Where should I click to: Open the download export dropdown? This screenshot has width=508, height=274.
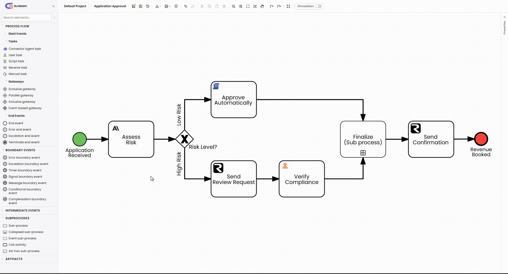coord(158,6)
